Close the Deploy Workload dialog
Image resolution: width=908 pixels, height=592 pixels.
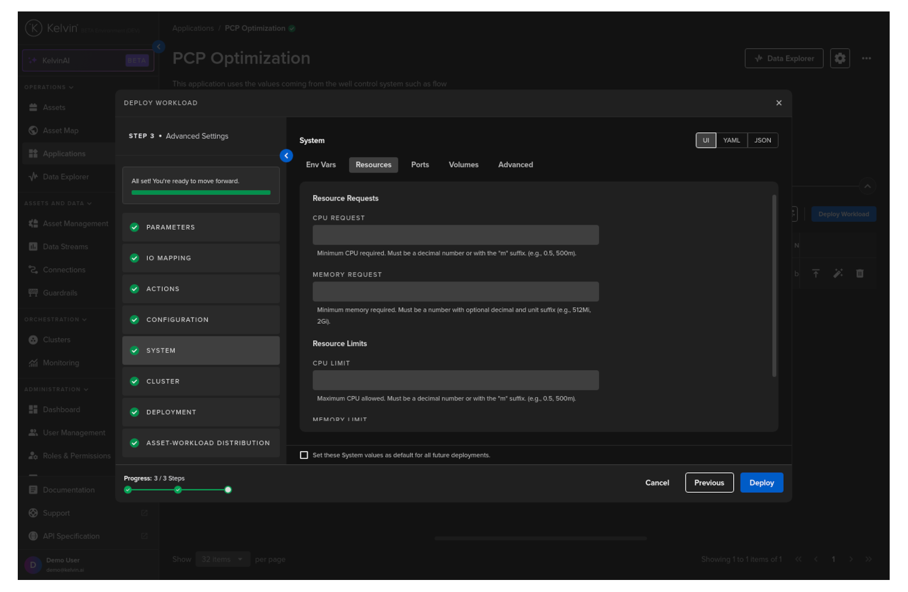[778, 103]
